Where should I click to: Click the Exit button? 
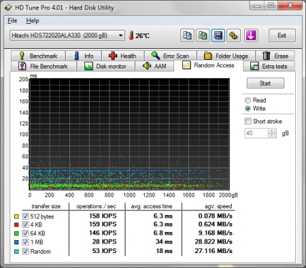click(282, 35)
